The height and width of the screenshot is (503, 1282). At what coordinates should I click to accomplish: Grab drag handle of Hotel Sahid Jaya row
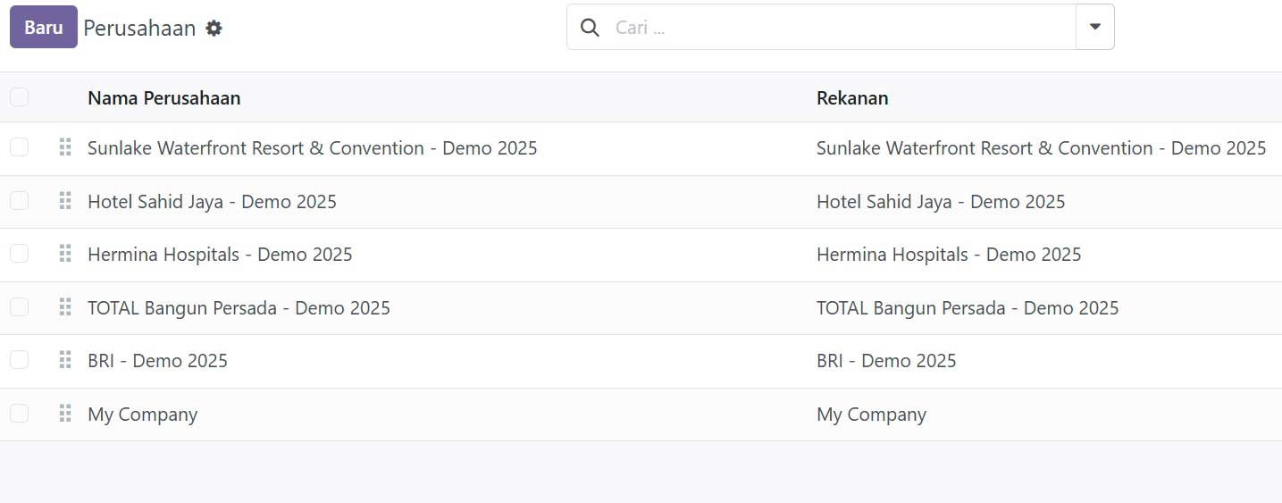click(65, 201)
